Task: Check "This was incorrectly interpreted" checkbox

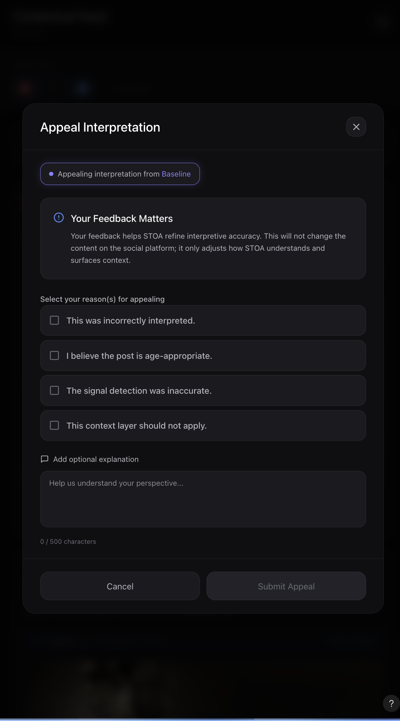Action: click(x=54, y=320)
